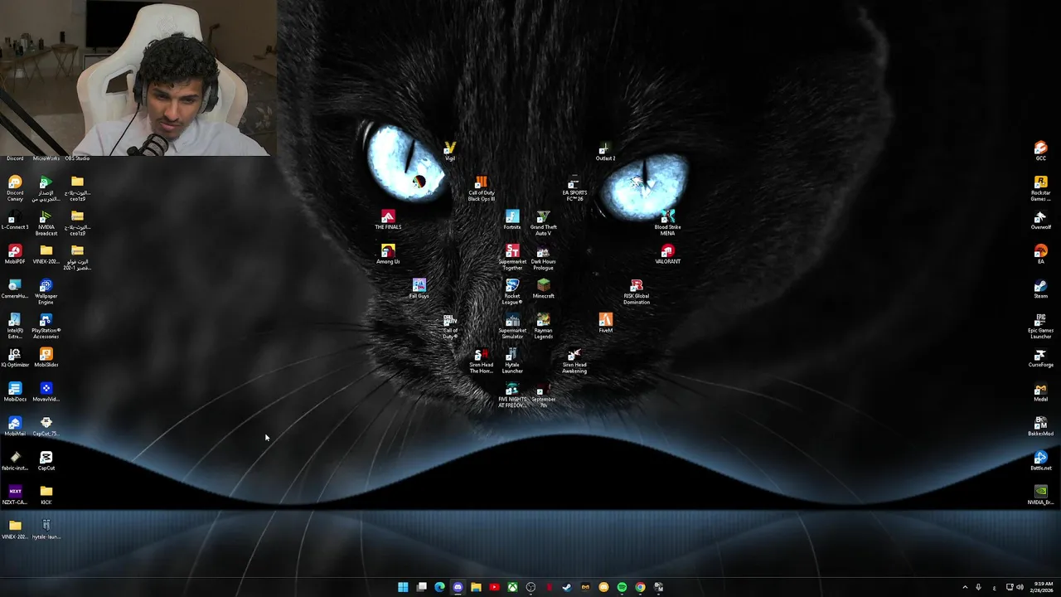This screenshot has width=1061, height=597.
Task: Launch Supermarket Simulator
Action: 512,327
